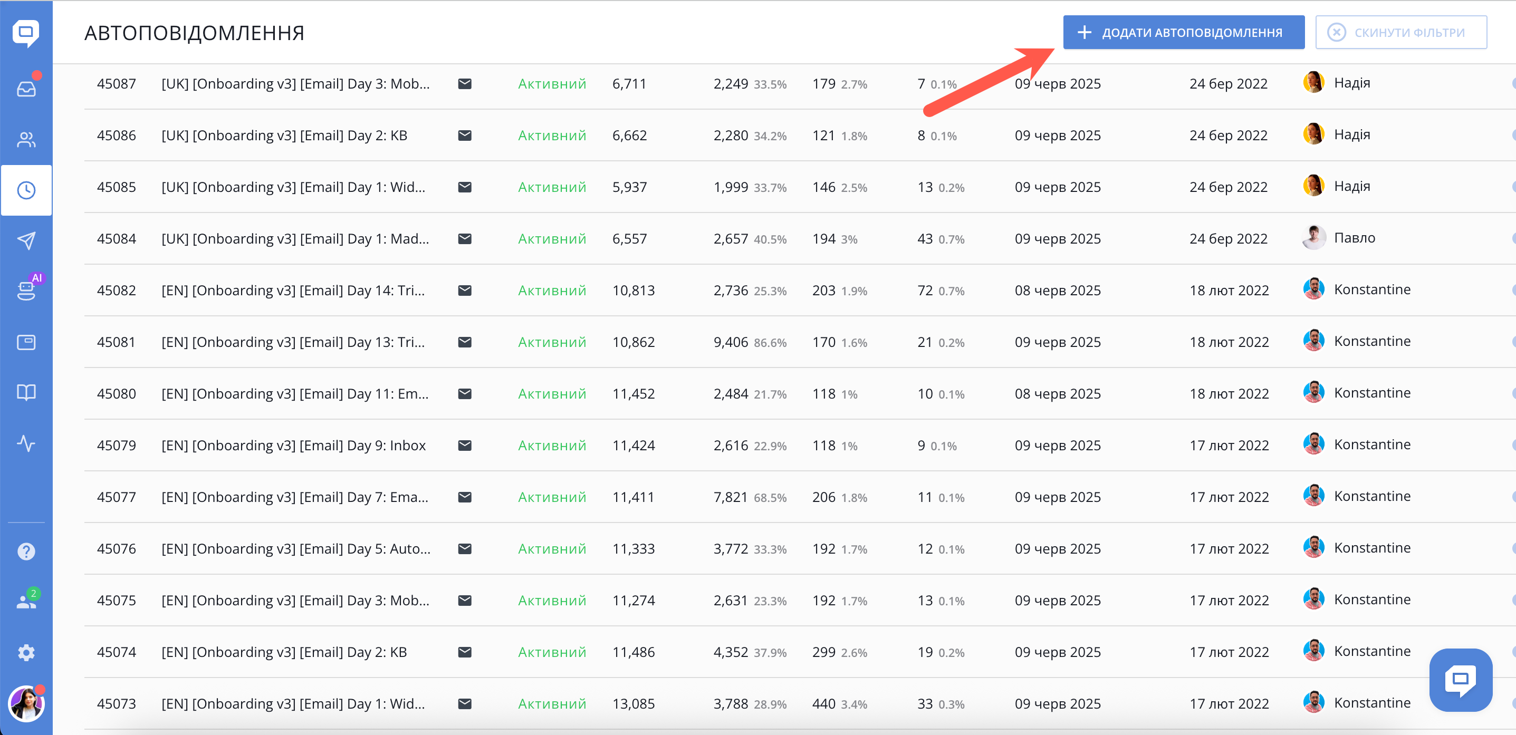Click replies value 72 0.7%
1516x735 pixels.
tap(941, 291)
